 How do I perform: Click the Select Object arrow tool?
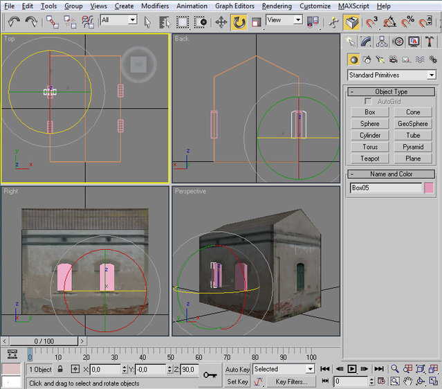[147, 22]
